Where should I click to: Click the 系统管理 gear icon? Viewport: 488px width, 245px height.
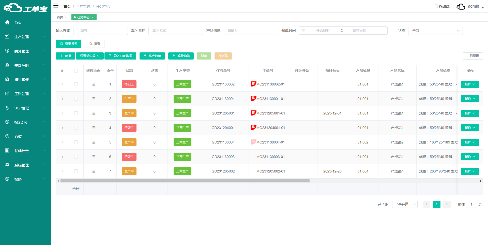coord(7,165)
